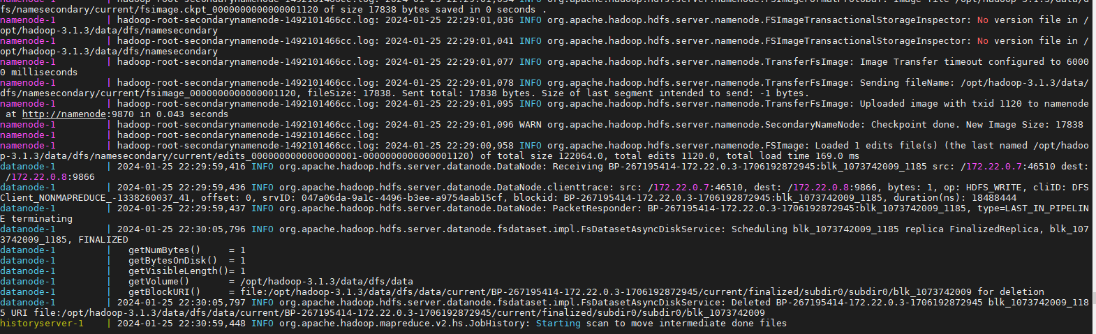Click the 'Deleted' word in datanode log
The height and width of the screenshot is (334, 1096).
click(750, 303)
